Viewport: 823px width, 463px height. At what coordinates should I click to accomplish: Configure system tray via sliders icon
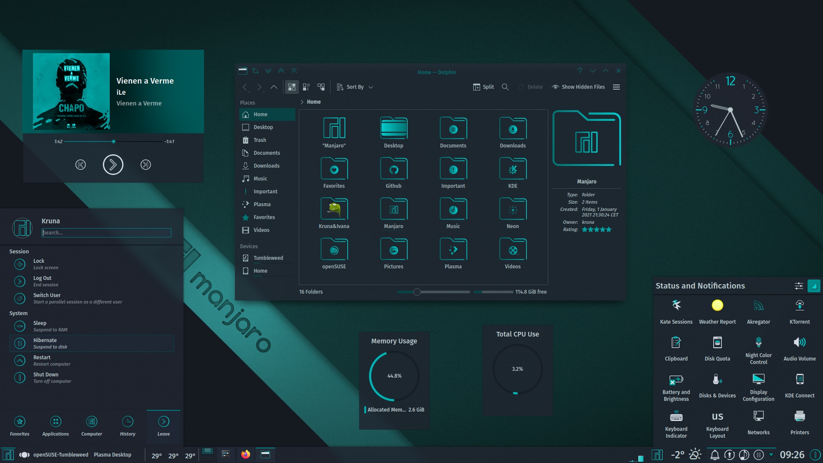799,286
